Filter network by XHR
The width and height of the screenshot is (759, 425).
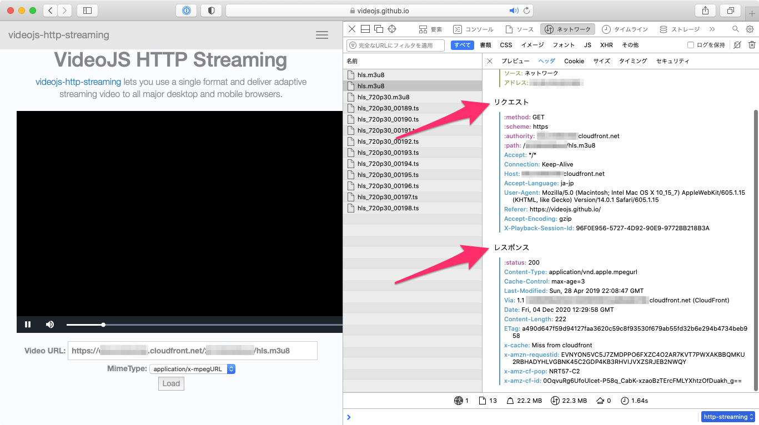(x=606, y=45)
